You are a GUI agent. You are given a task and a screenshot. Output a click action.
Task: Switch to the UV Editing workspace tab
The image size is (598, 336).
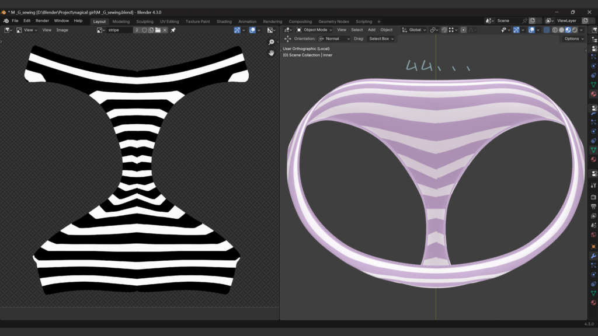169,22
